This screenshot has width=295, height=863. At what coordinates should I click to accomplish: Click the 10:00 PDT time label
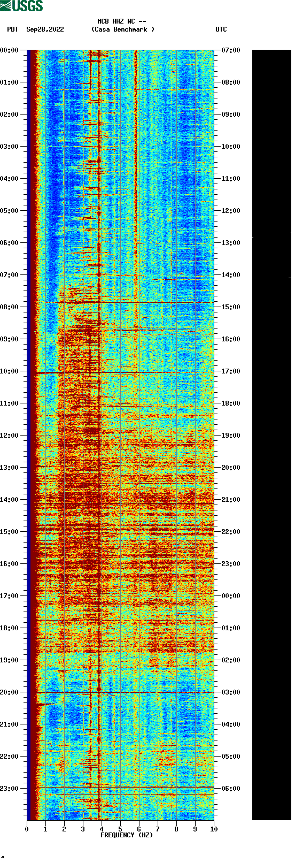(9, 371)
